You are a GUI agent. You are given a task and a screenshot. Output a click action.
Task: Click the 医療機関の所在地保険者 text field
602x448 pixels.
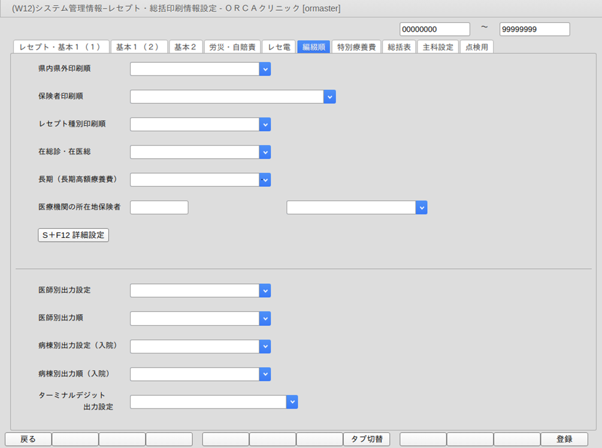(x=159, y=207)
